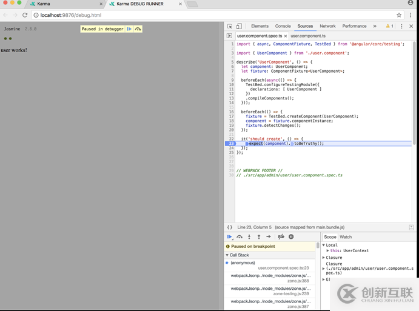Click pretty print braces icon
This screenshot has height=311, width=419.
(x=230, y=227)
